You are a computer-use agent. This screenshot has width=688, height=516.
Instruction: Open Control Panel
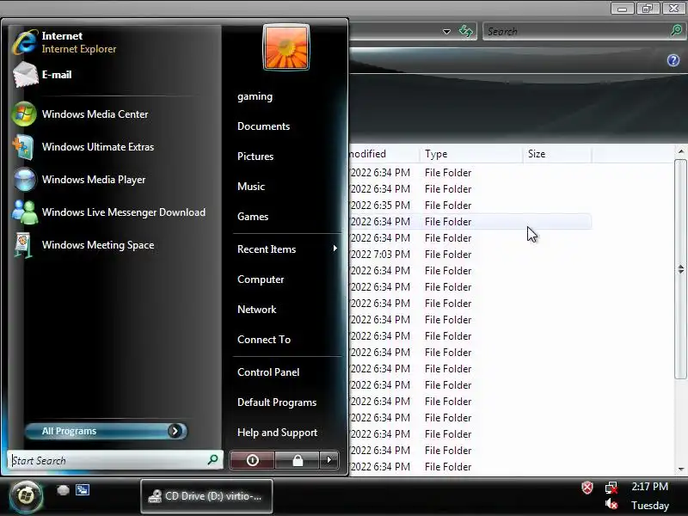[268, 372]
